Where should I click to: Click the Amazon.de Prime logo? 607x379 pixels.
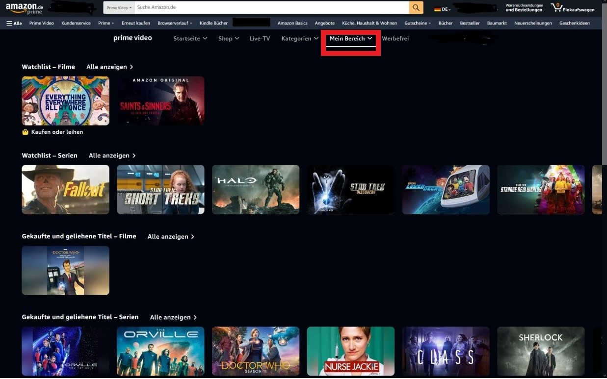point(24,8)
